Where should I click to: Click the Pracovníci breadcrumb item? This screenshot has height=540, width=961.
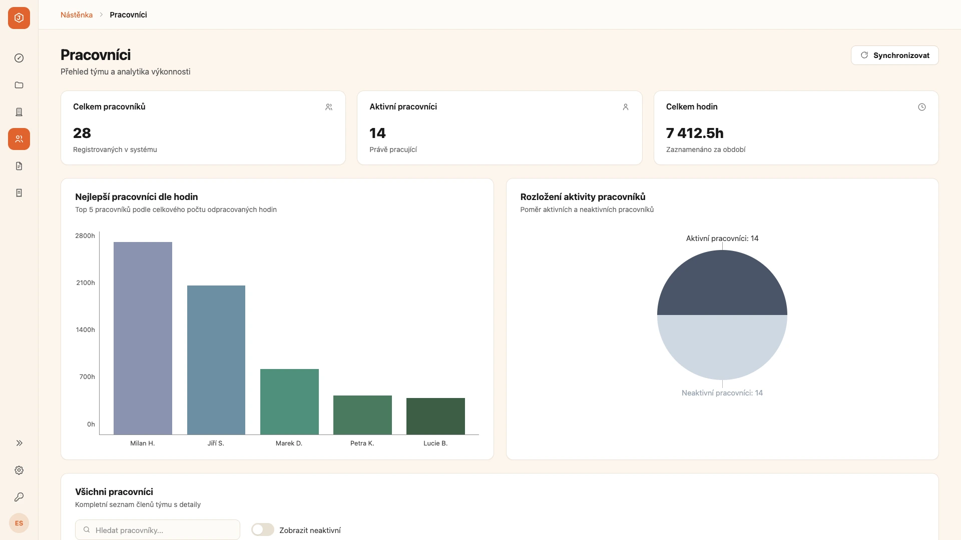click(x=128, y=15)
